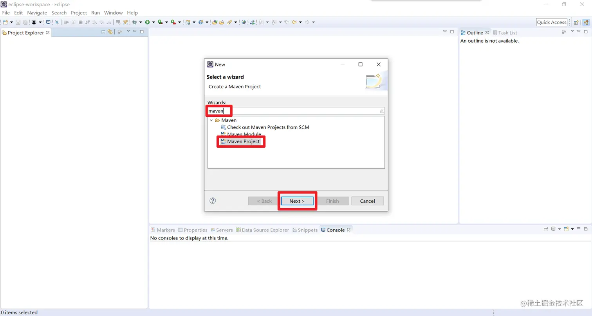Click the Help question mark icon in dialog
Image resolution: width=592 pixels, height=316 pixels.
213,201
